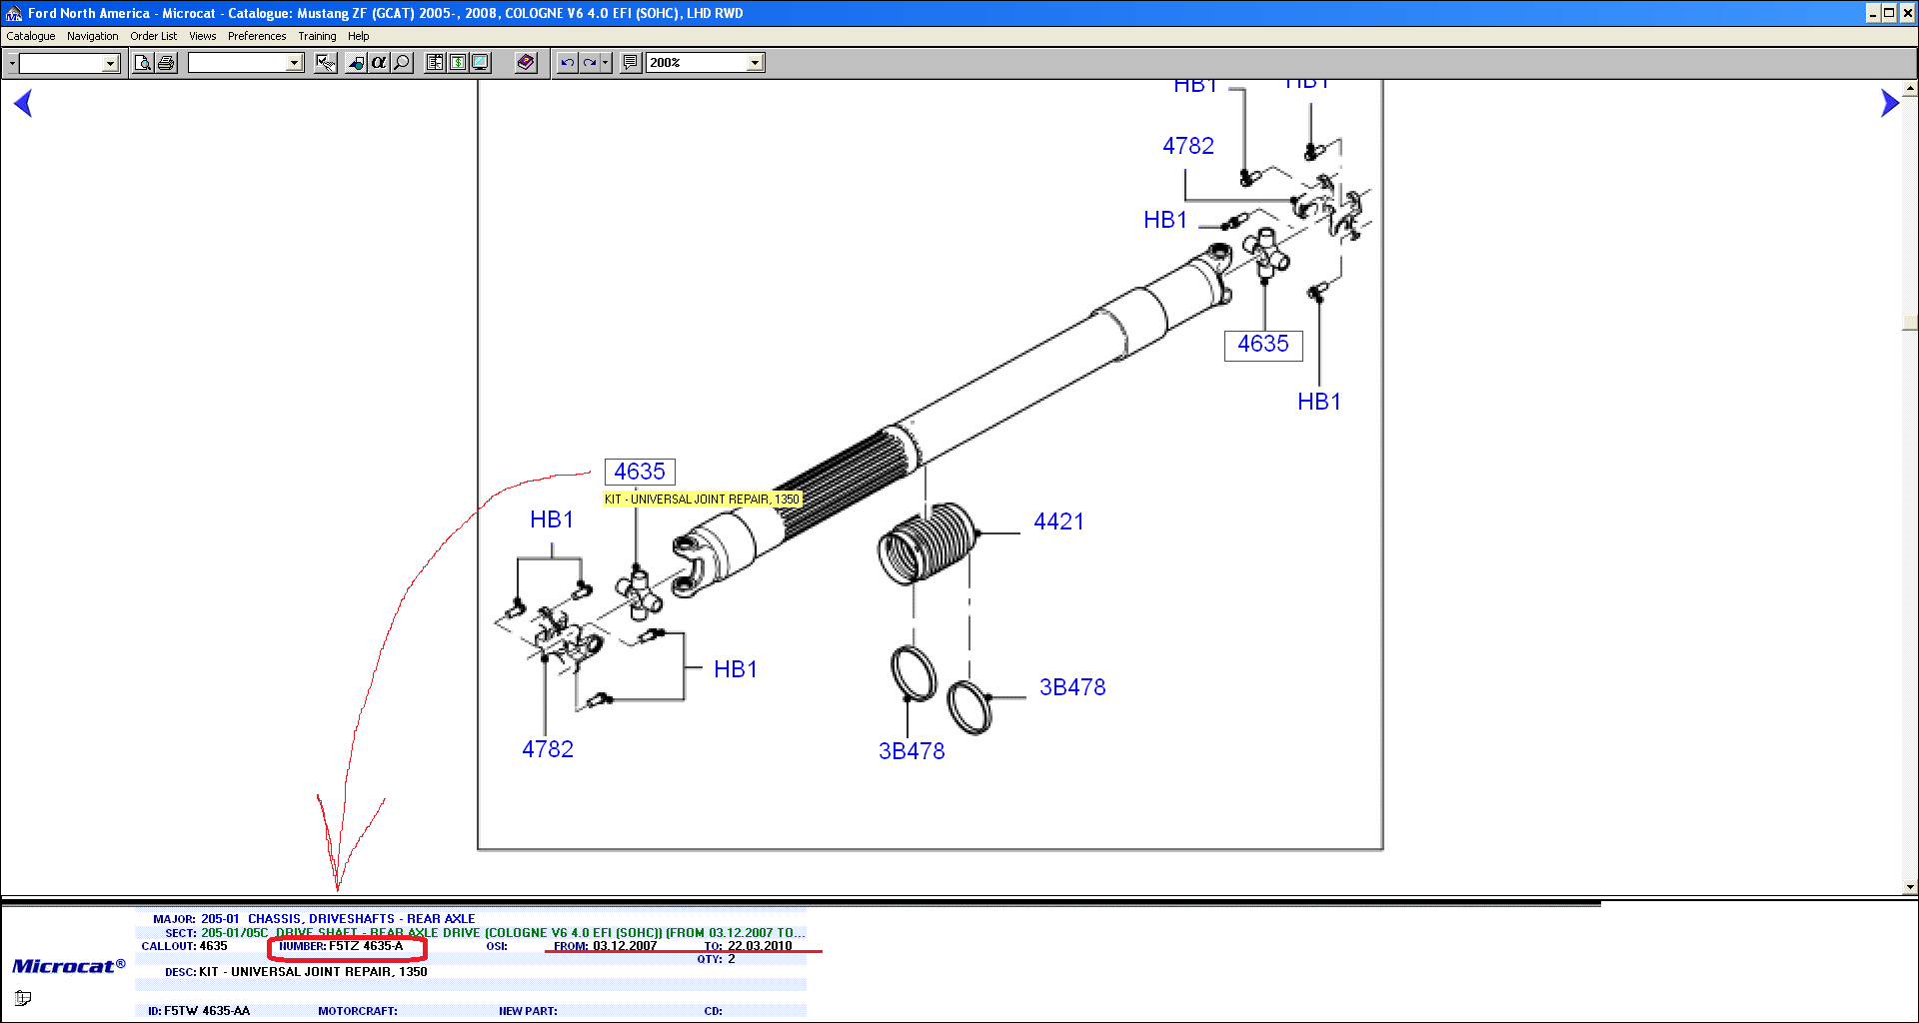The image size is (1919, 1023).
Task: Click the magnifying glass search icon
Action: (x=402, y=63)
